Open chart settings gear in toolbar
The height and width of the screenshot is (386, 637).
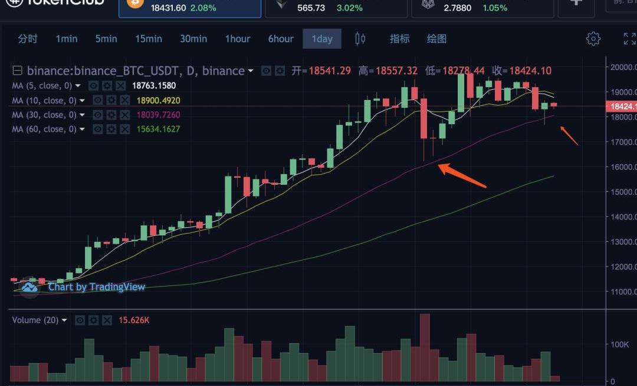[593, 39]
